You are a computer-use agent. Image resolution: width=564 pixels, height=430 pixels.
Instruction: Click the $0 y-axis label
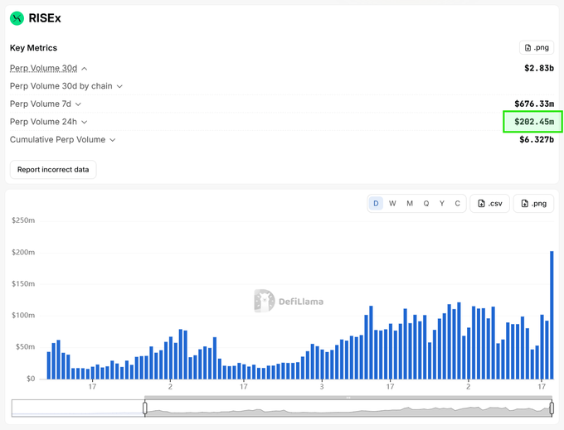[31, 379]
